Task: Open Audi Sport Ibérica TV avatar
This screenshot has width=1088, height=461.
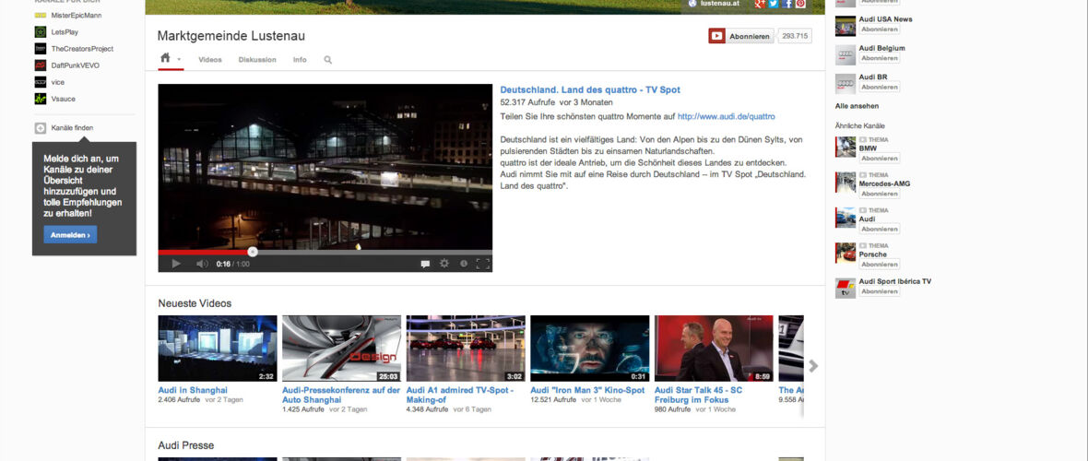Action: click(846, 288)
